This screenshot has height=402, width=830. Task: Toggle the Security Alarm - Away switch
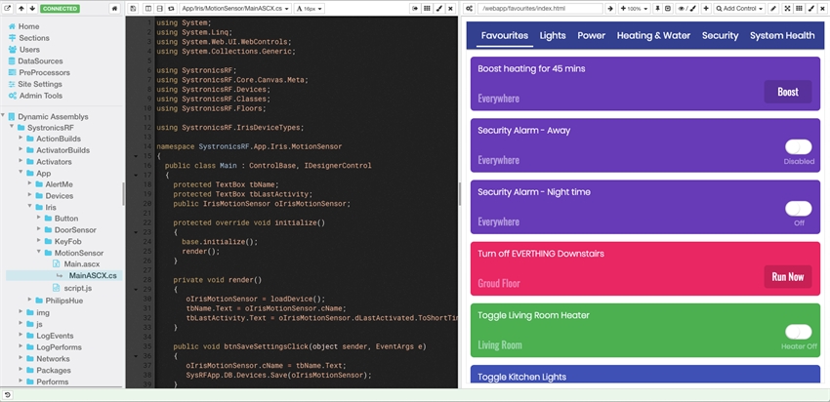798,146
